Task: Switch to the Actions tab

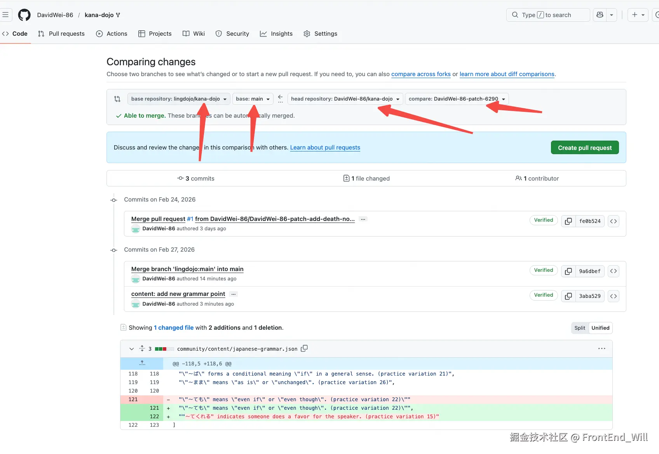Action: coord(112,34)
